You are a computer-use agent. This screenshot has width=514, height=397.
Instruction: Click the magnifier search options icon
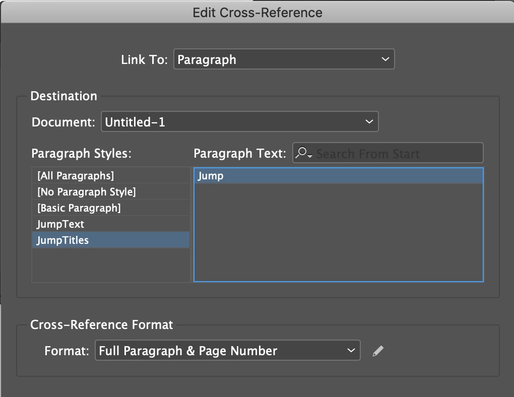point(304,153)
